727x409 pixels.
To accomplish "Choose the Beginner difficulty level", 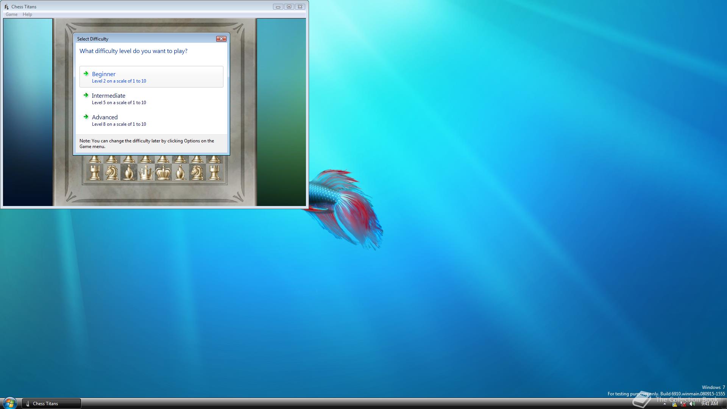I will [151, 77].
